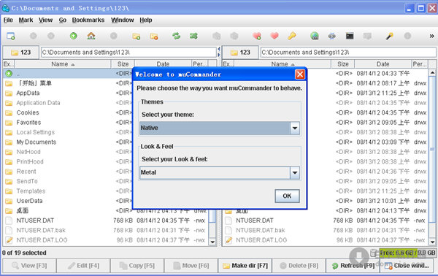Click the View [F3] button
Image resolution: width=438 pixels, height=276 pixels.
[29, 266]
